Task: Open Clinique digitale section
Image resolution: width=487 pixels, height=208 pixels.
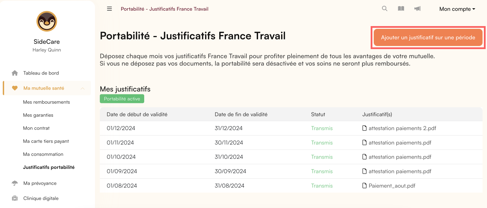Action: 41,198
